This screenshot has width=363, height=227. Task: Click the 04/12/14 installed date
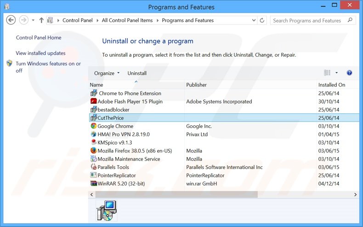(x=329, y=184)
